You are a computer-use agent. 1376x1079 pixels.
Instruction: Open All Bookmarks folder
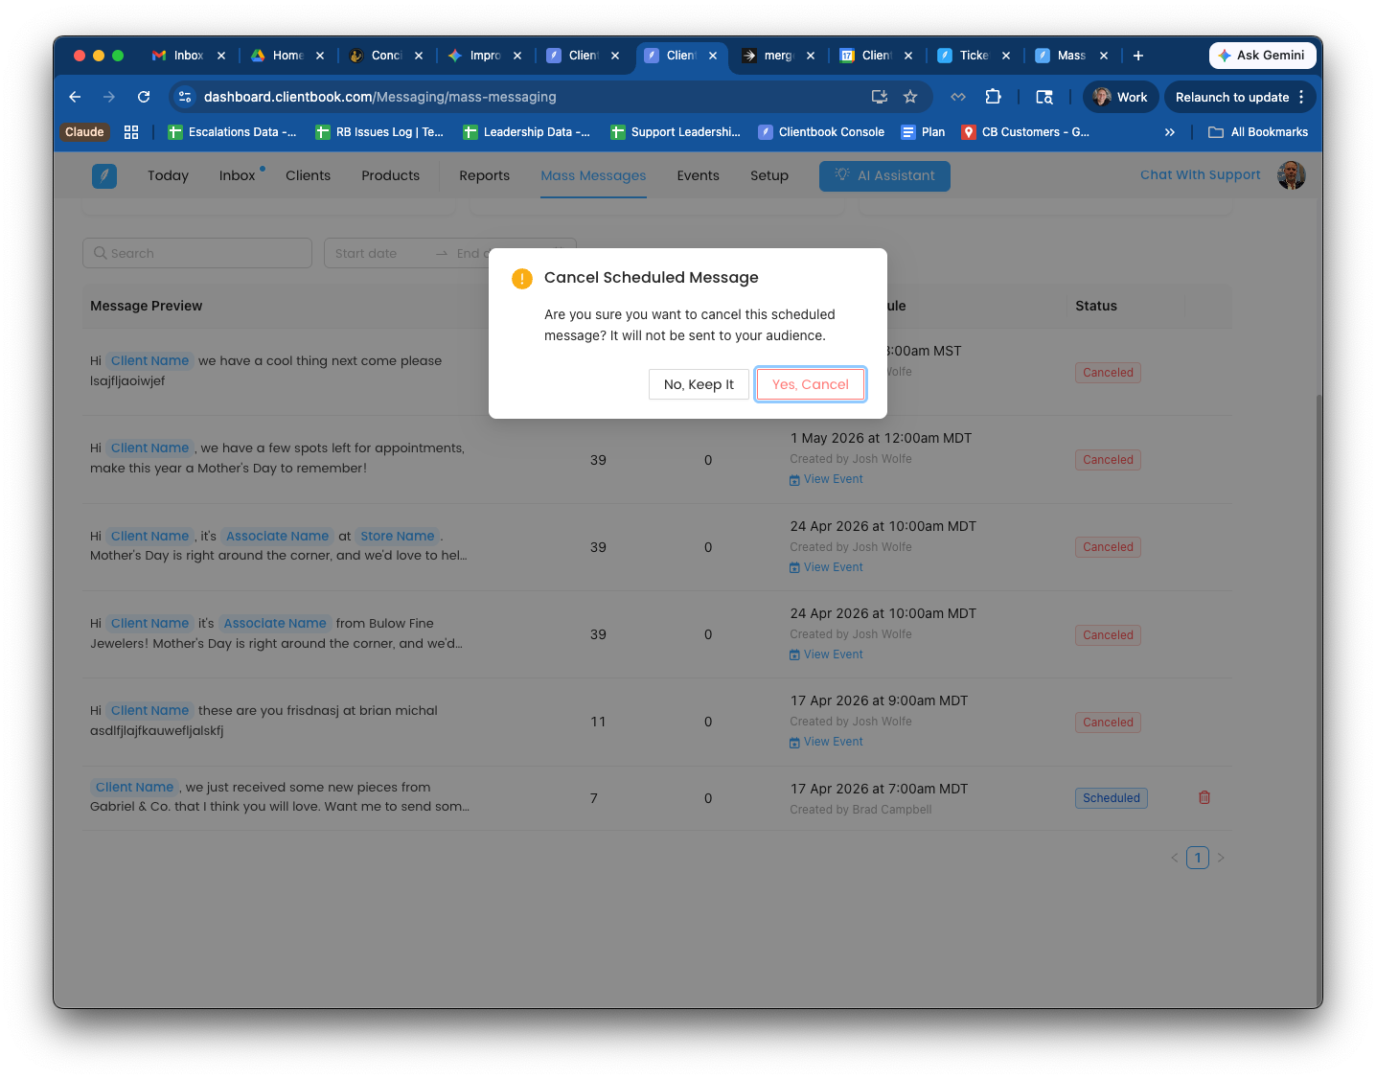click(x=1258, y=132)
